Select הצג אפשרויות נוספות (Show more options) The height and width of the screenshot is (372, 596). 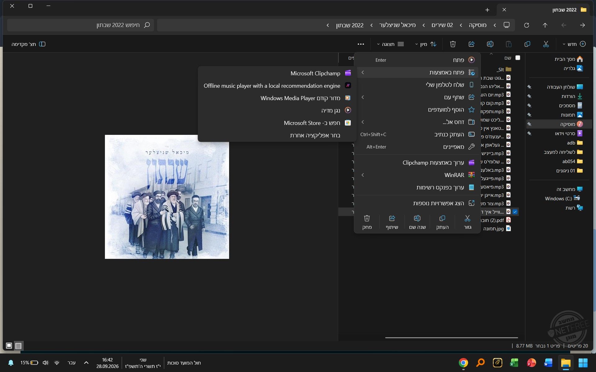pos(418,203)
